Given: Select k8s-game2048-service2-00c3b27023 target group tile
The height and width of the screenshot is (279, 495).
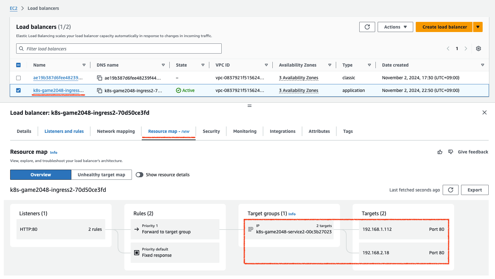Looking at the screenshot, I should pyautogui.click(x=289, y=229).
